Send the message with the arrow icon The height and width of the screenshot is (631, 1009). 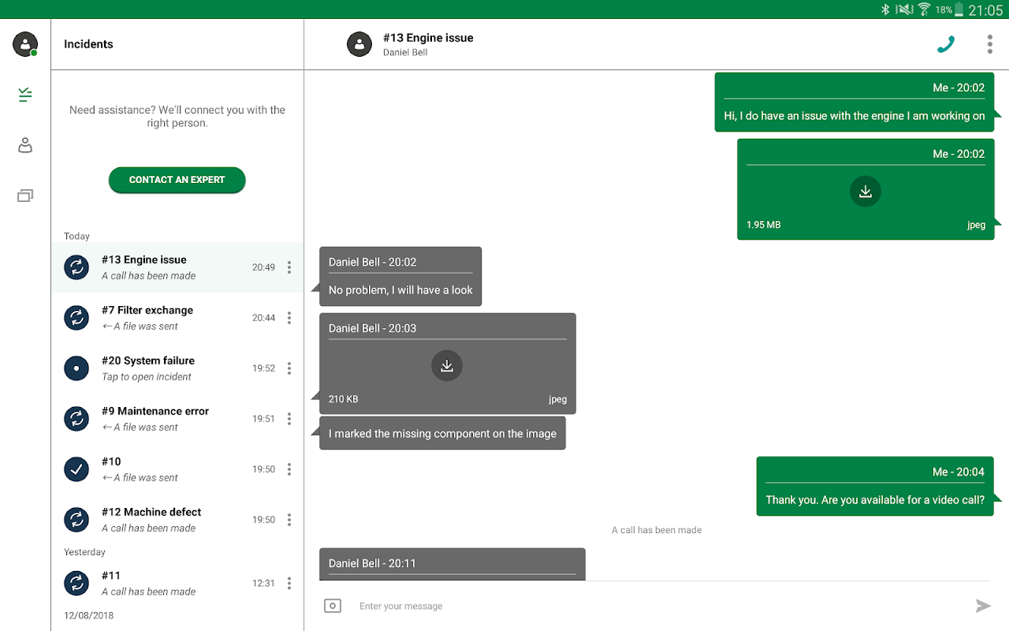(x=983, y=606)
